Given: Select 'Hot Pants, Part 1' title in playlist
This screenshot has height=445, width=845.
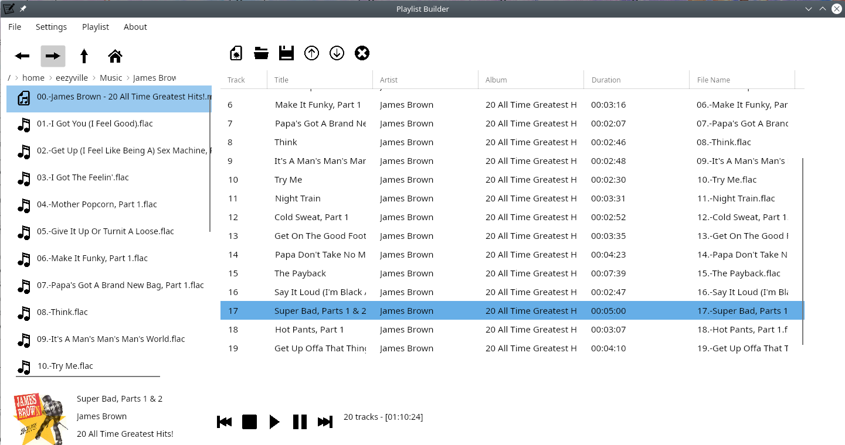Looking at the screenshot, I should [x=309, y=330].
